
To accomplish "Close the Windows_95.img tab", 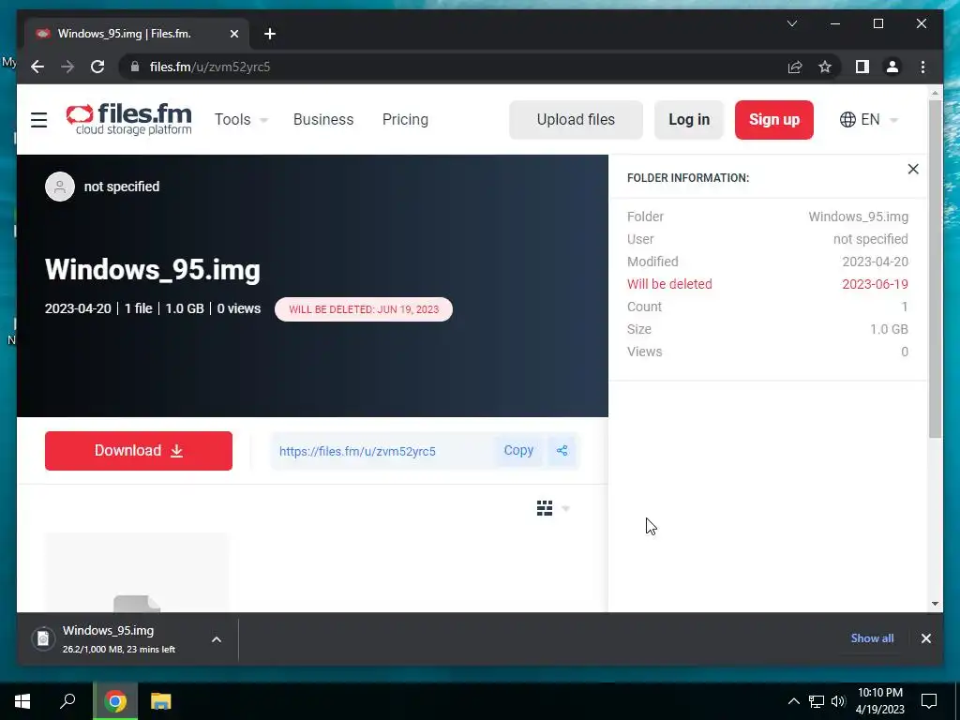I will [233, 34].
